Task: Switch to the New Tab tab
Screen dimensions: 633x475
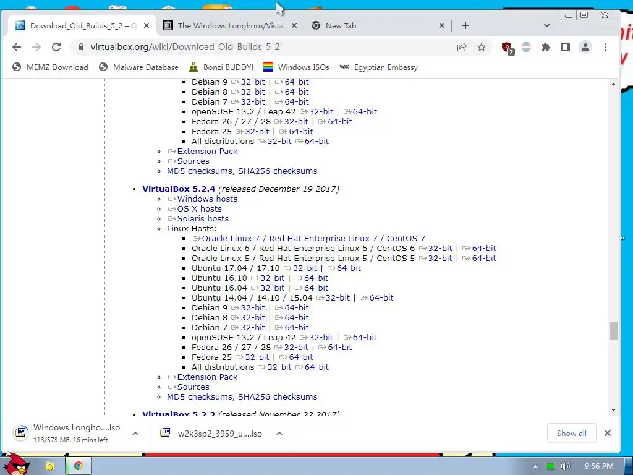Action: (x=378, y=25)
